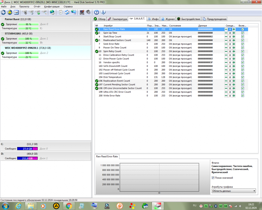
Task: Toggle enable checkbox for Disk Temperature
Action: 243,77
